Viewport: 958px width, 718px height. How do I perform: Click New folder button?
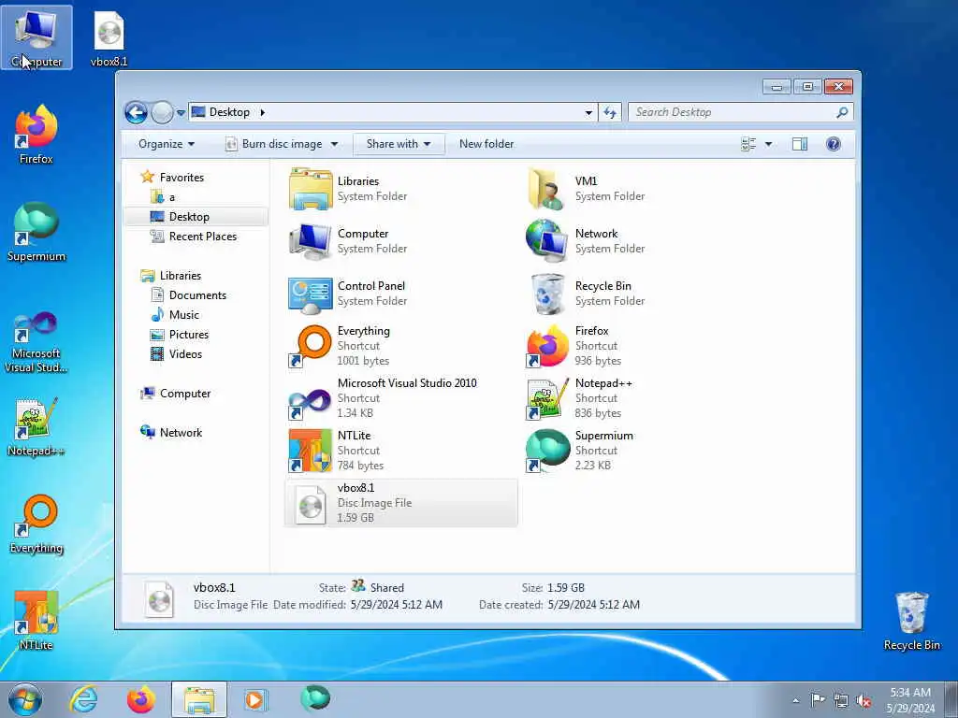(x=486, y=144)
